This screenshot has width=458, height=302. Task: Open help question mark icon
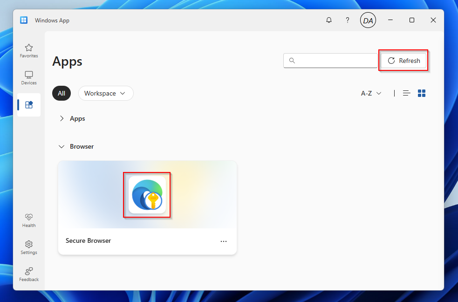[347, 21]
